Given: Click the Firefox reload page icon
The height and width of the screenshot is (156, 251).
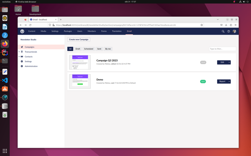Looking at the screenshot, I should tap(30, 25).
